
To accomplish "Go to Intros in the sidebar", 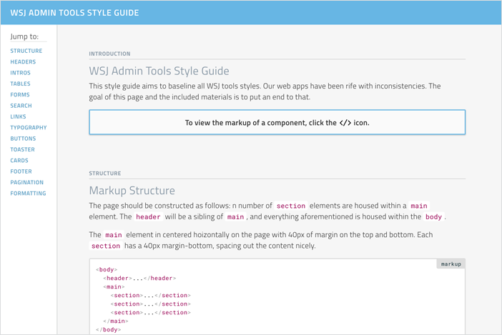I will [20, 73].
